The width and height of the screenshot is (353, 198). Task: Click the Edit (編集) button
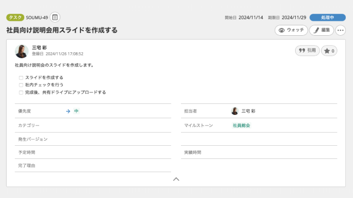[x=322, y=30]
